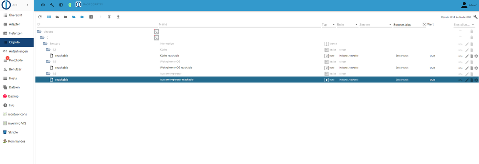Open the column selection icon in toolbar

[x=49, y=17]
